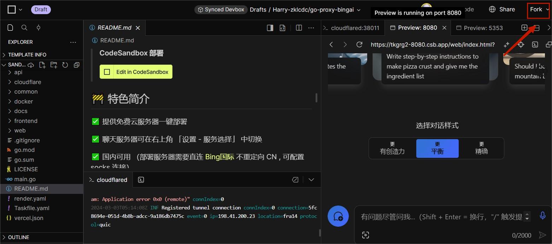Collapse all folders in explorer
The height and width of the screenshot is (244, 552).
(77, 65)
